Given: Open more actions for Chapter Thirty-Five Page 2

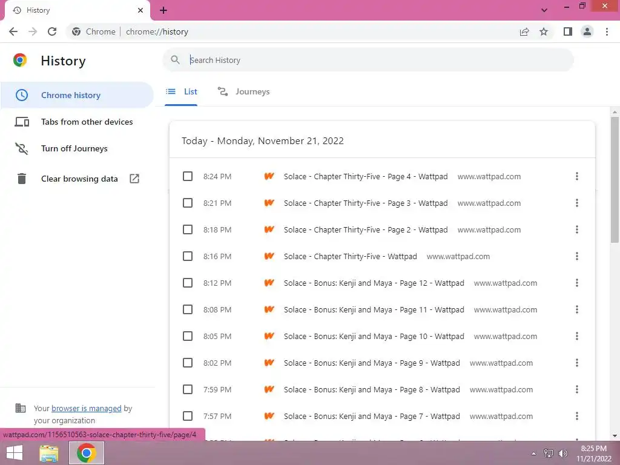Looking at the screenshot, I should 577,229.
